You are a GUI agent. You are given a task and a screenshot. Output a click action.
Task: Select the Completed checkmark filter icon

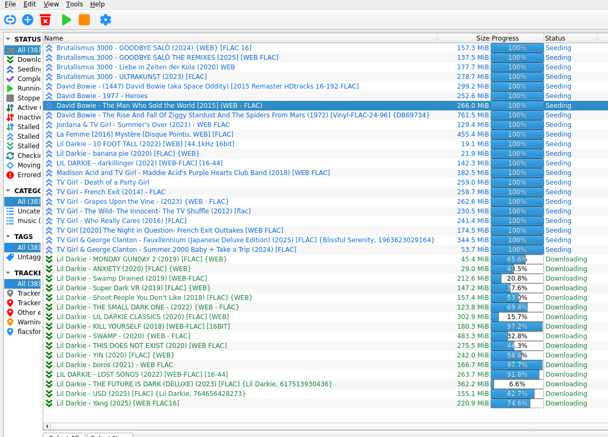pyautogui.click(x=10, y=79)
